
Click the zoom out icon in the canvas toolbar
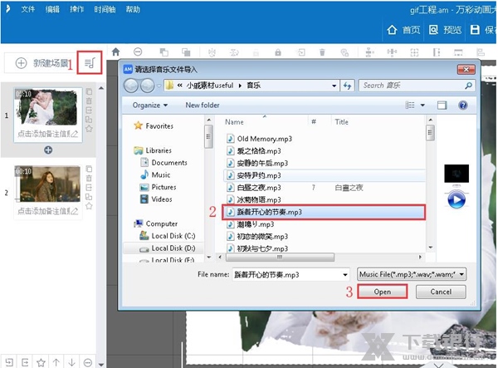coord(137,52)
